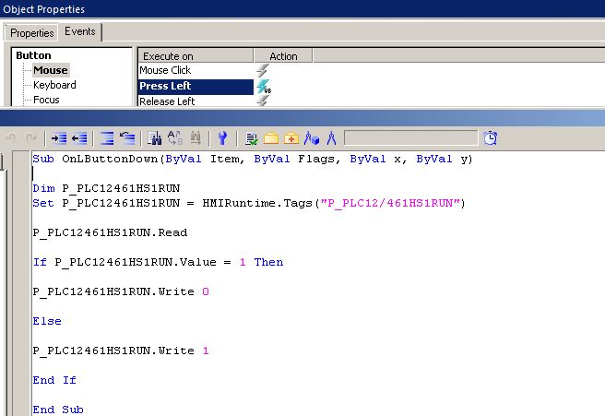Click the "P_PLC12/461HS1RUN" tag string
Image resolution: width=605 pixels, height=416 pixels.
point(390,203)
